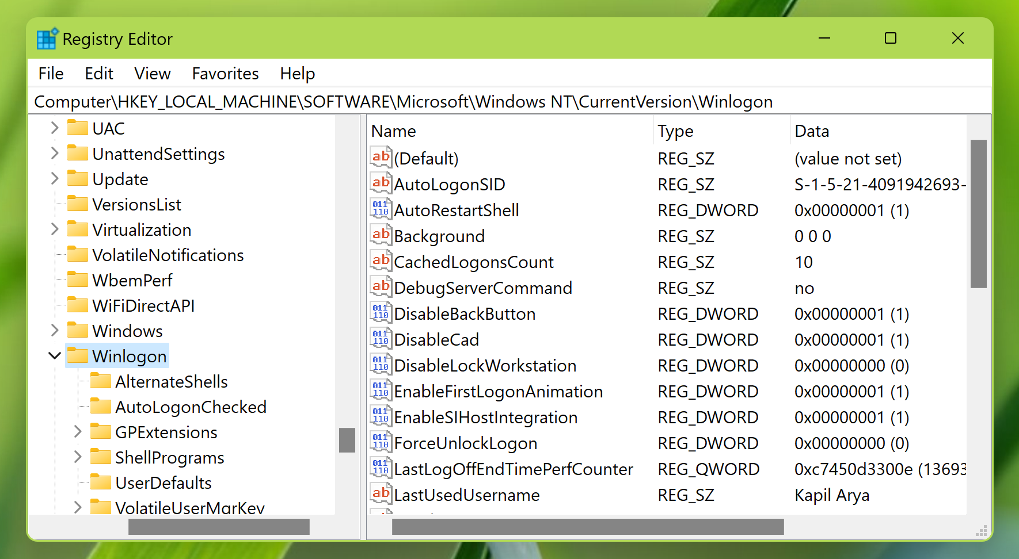The width and height of the screenshot is (1019, 559).
Task: Click the folder icon of VolatileNotifications key
Action: coord(78,254)
